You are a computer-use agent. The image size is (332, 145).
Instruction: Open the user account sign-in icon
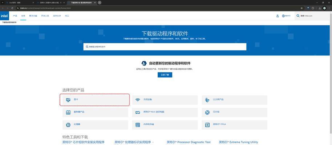pos(278,16)
